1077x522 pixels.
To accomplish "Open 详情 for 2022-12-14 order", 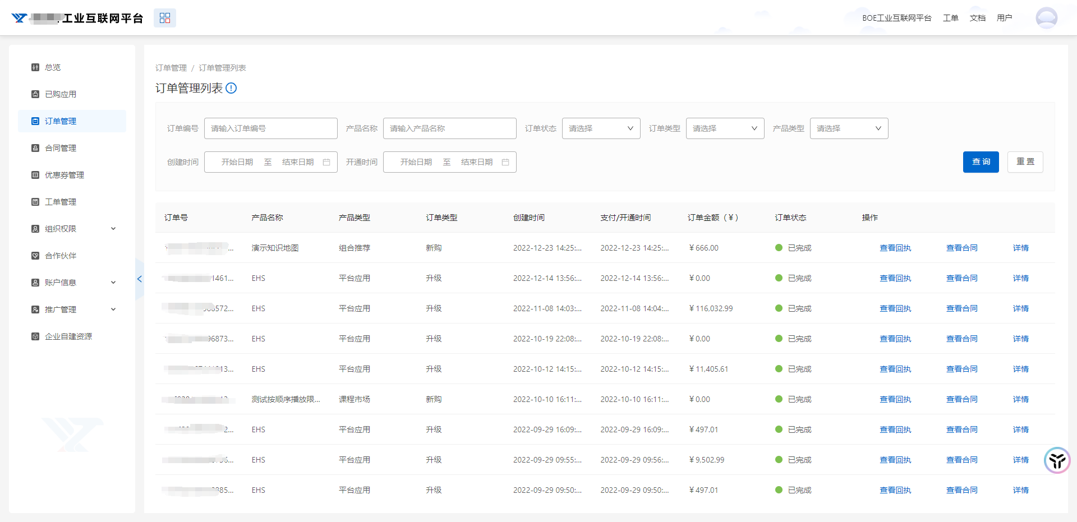I will [1021, 278].
